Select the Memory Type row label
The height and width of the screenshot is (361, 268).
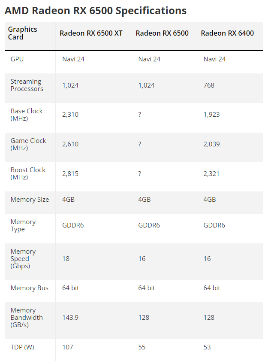tap(23, 225)
